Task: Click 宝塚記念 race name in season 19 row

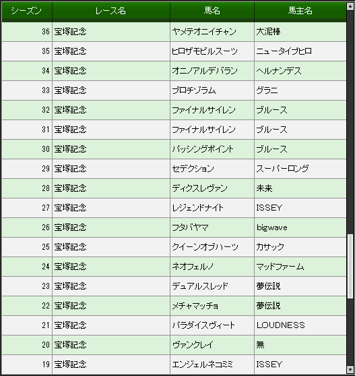Action: (x=70, y=365)
